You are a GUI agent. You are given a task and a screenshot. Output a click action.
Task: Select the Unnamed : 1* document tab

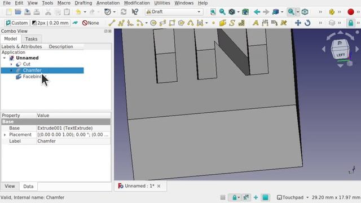click(139, 186)
